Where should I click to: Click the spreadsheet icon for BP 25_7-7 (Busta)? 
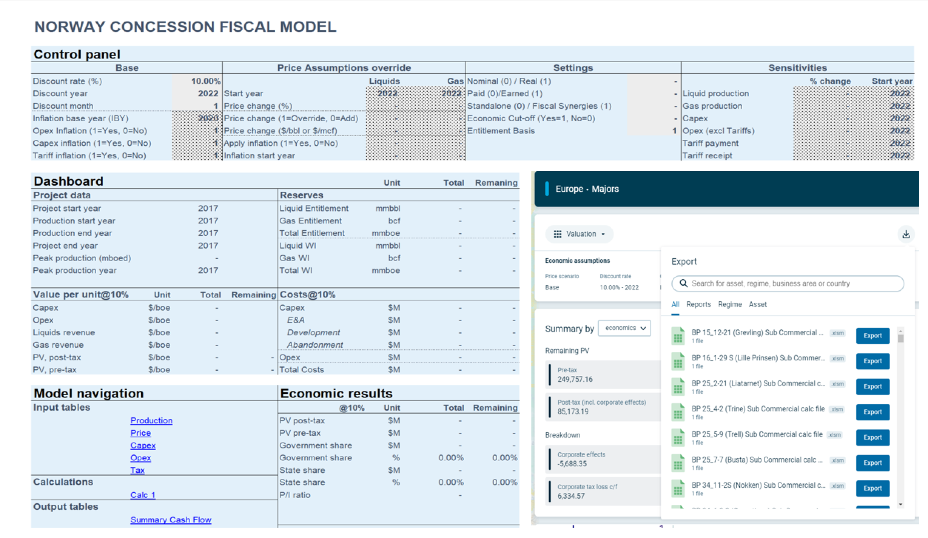678,463
